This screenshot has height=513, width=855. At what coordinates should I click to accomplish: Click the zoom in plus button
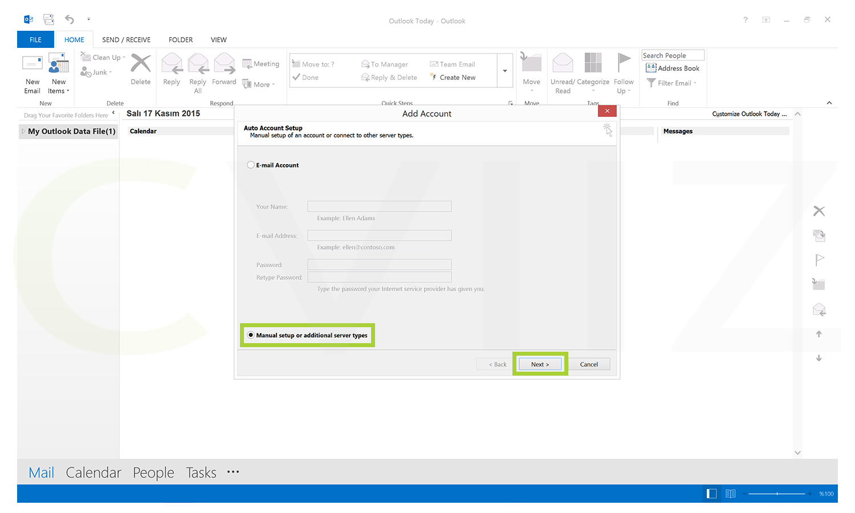[x=810, y=494]
